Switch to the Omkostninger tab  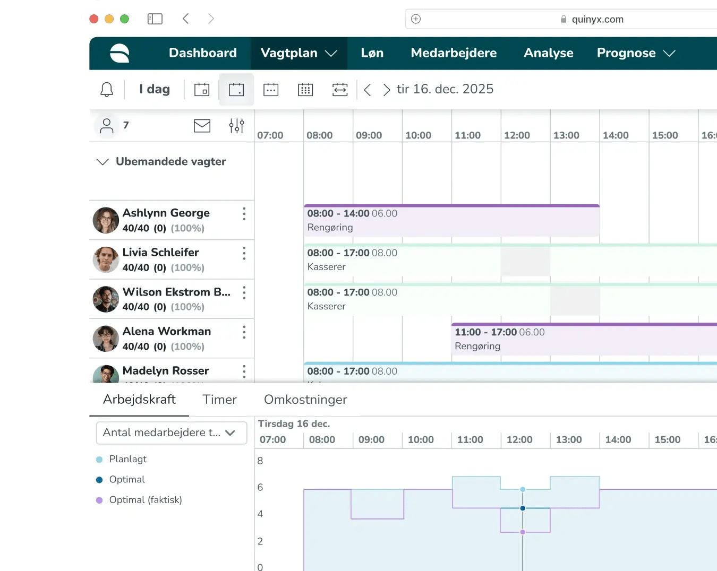tap(305, 400)
